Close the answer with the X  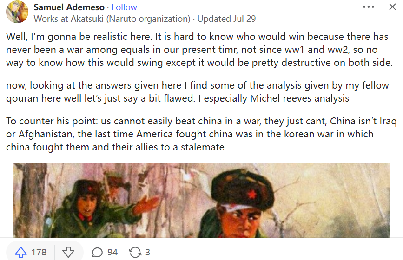click(x=392, y=7)
